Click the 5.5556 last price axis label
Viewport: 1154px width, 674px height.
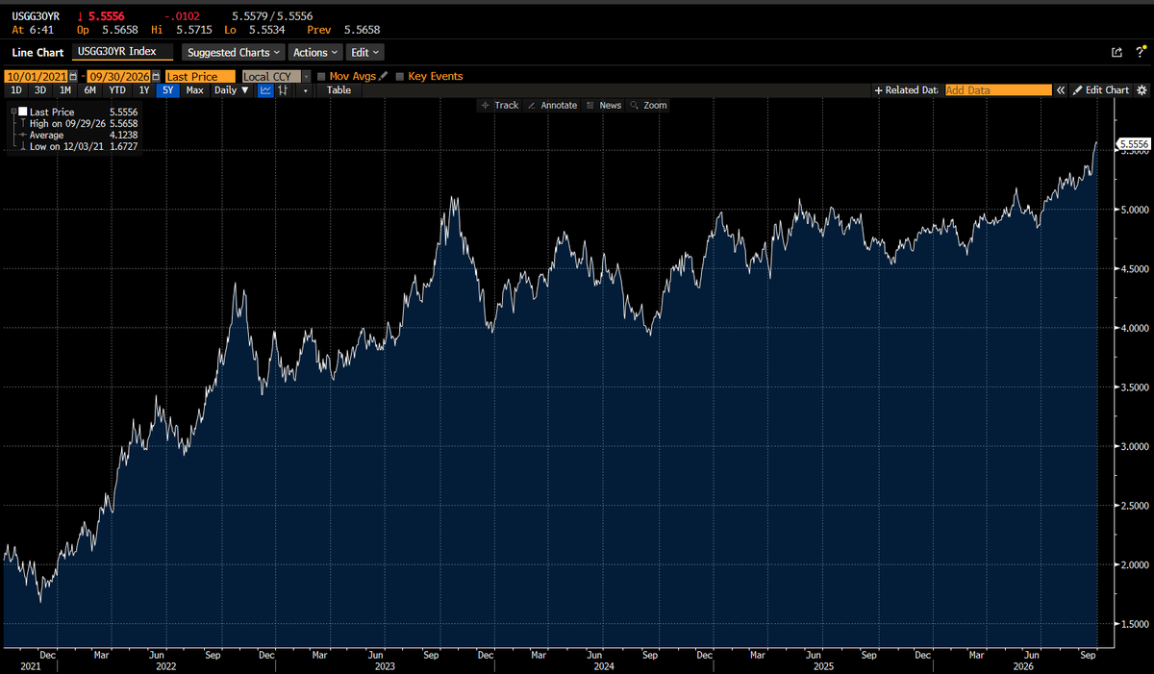pyautogui.click(x=1133, y=143)
